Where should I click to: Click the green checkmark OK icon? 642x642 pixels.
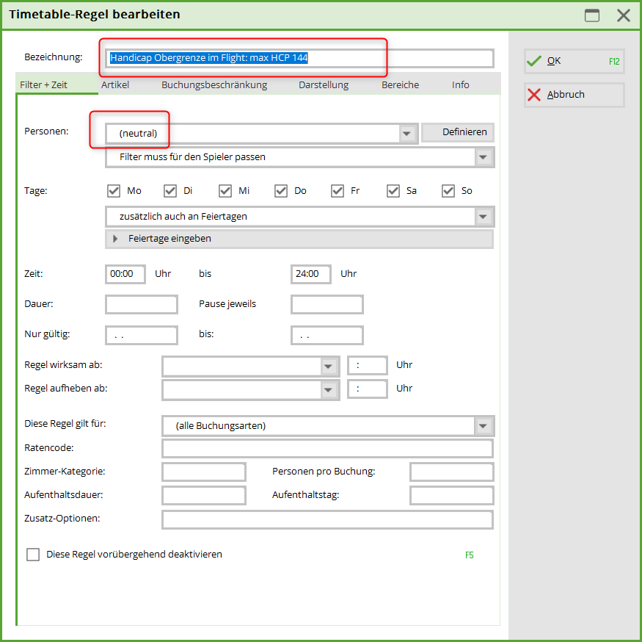coord(535,61)
